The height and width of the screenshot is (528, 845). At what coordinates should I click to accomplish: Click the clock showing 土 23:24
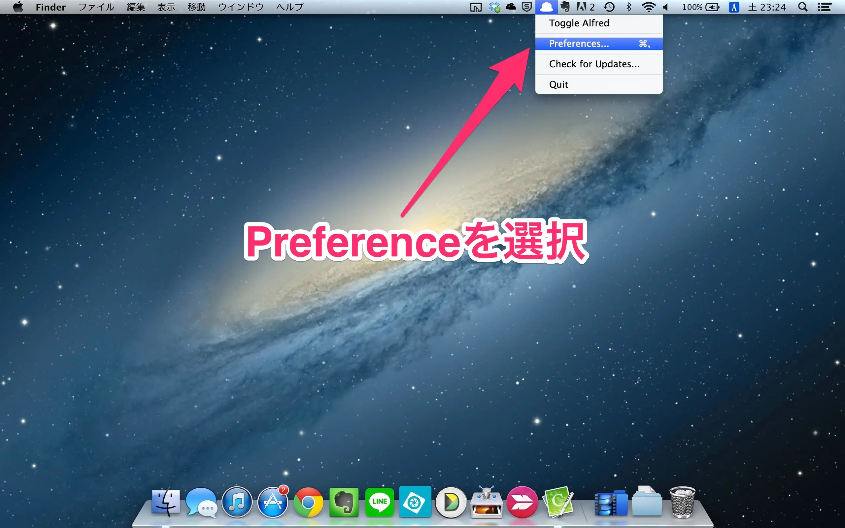(x=767, y=7)
